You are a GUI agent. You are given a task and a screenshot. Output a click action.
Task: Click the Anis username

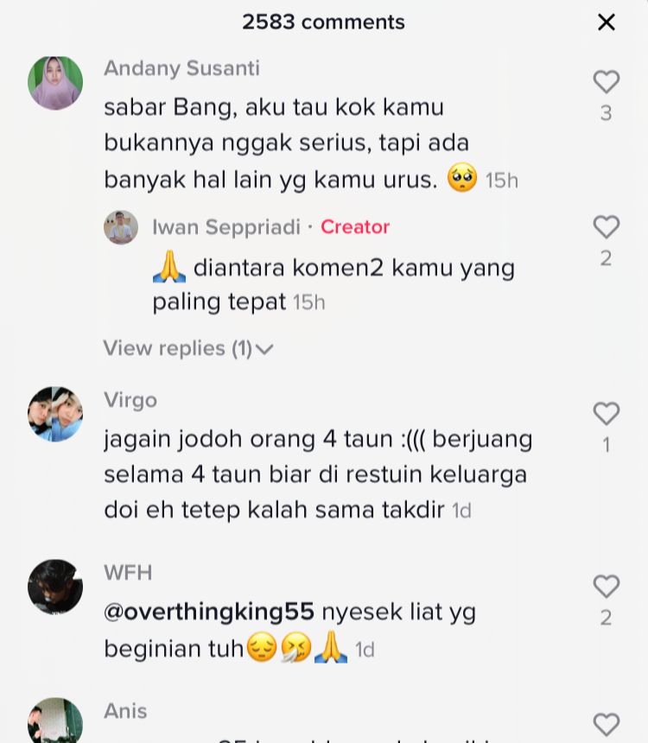point(125,711)
